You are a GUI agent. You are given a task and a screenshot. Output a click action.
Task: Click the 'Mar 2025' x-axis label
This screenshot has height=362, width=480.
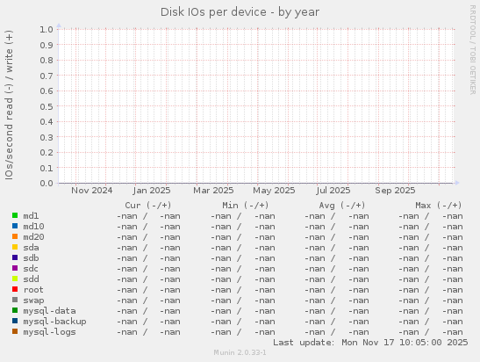[213, 191]
